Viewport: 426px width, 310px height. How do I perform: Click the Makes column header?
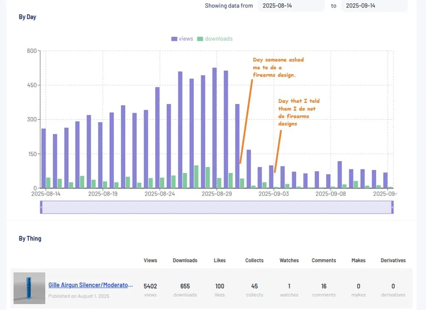358,260
